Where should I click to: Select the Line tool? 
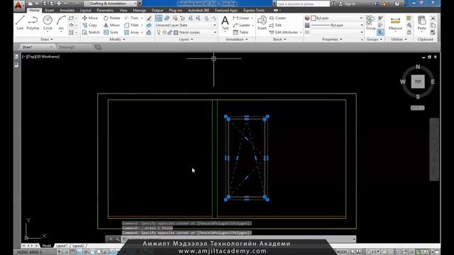(x=20, y=23)
